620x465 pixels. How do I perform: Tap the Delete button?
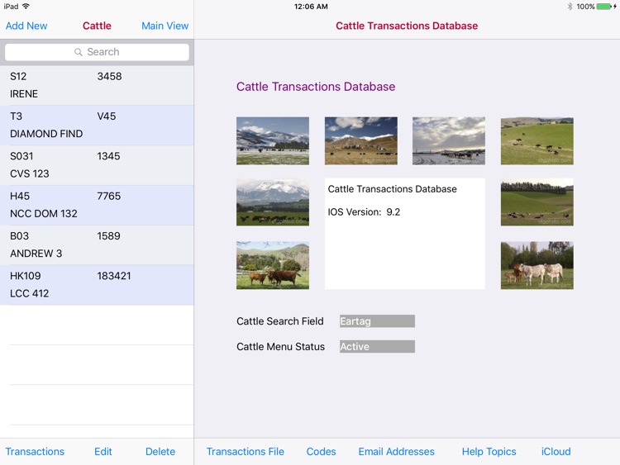click(160, 452)
